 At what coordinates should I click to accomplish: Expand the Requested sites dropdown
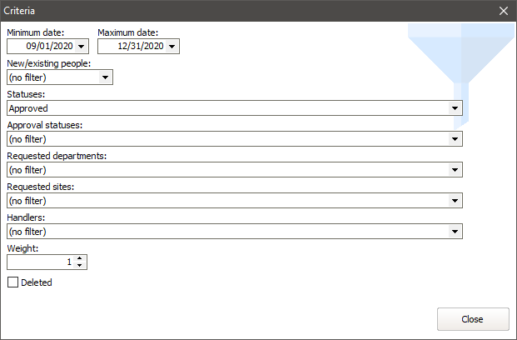[455, 201]
